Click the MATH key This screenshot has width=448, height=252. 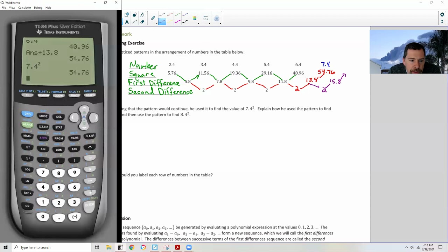tap(27, 136)
